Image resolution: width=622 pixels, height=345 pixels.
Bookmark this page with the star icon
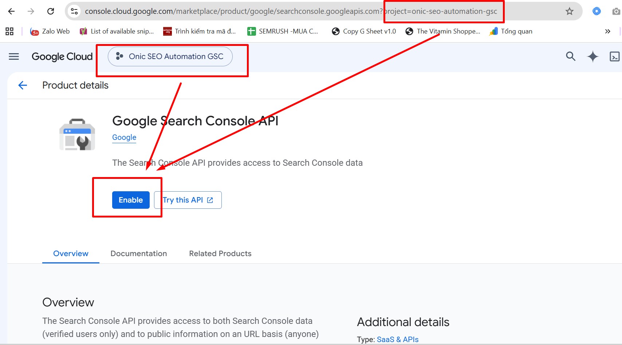tap(570, 11)
